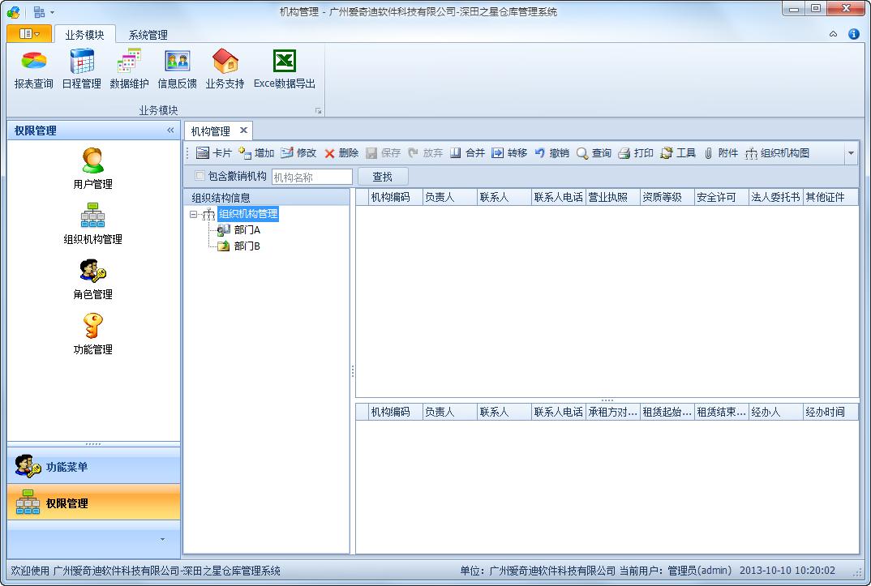Image resolution: width=871 pixels, height=586 pixels.
Task: Open the 报表查询 module icon
Action: tap(32, 69)
